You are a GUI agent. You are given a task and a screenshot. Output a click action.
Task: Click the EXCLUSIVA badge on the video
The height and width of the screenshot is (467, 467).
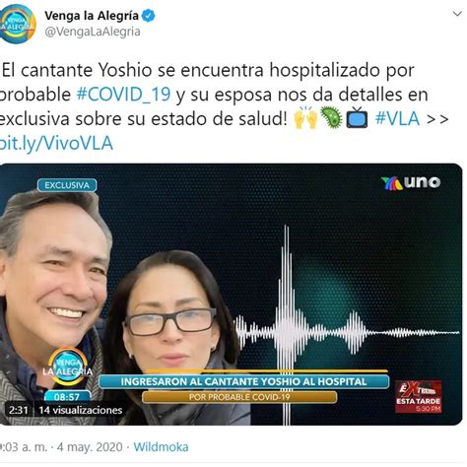pyautogui.click(x=67, y=185)
